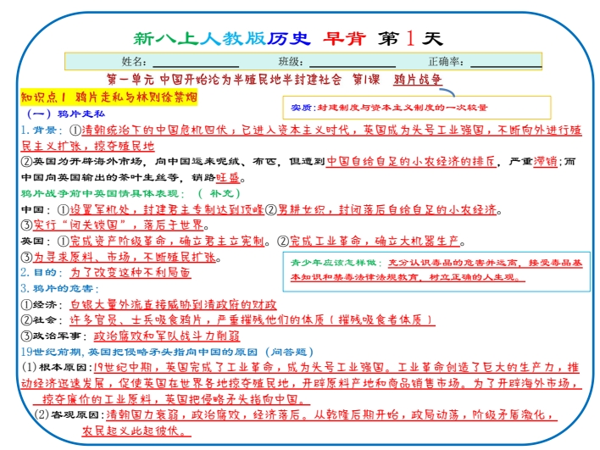This screenshot has width=600, height=450.
Task: Click the underlined red word 滞销
Action: tap(542, 161)
